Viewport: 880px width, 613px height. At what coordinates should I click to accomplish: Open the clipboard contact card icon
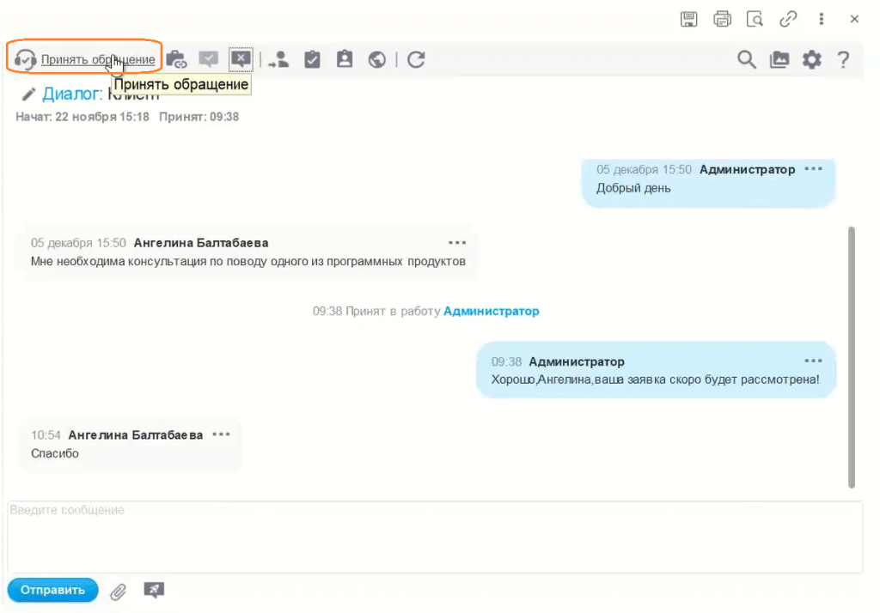click(345, 59)
